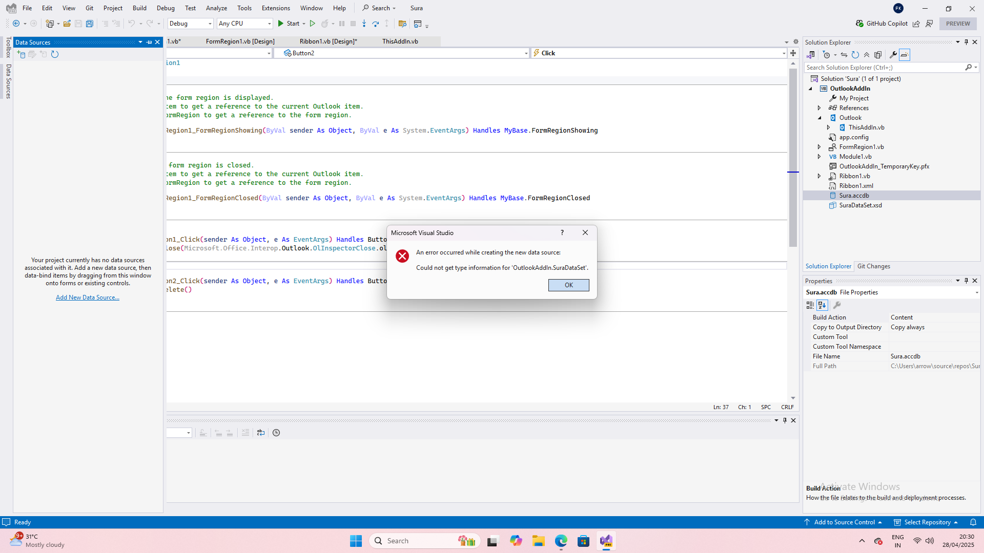Show All Files icon in Solution Explorer

click(878, 55)
